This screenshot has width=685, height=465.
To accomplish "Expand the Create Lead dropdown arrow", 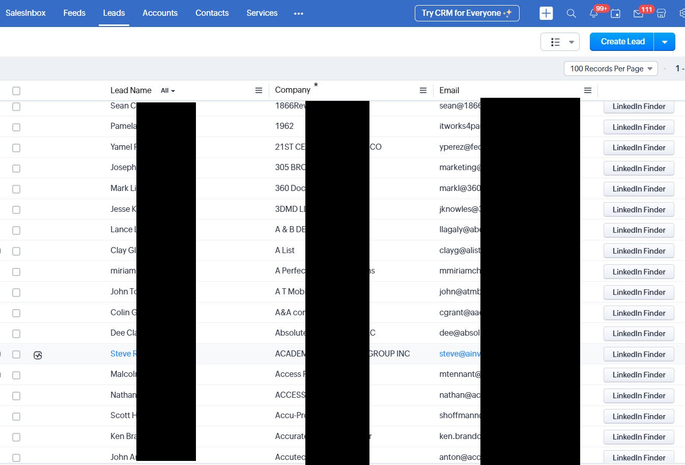I will point(665,42).
